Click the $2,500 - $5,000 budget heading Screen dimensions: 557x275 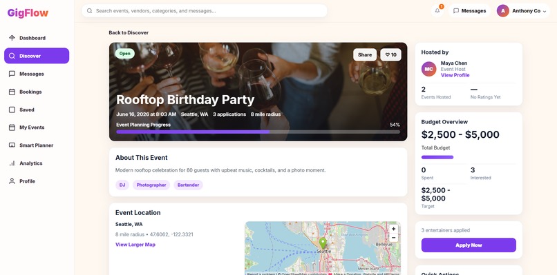(460, 134)
